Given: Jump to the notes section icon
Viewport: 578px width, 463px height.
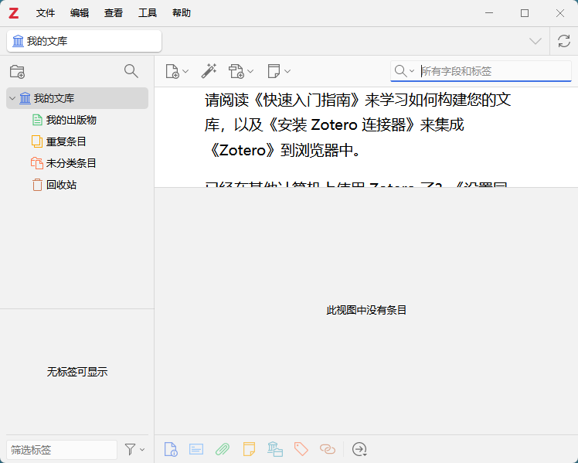Looking at the screenshot, I should click(249, 449).
